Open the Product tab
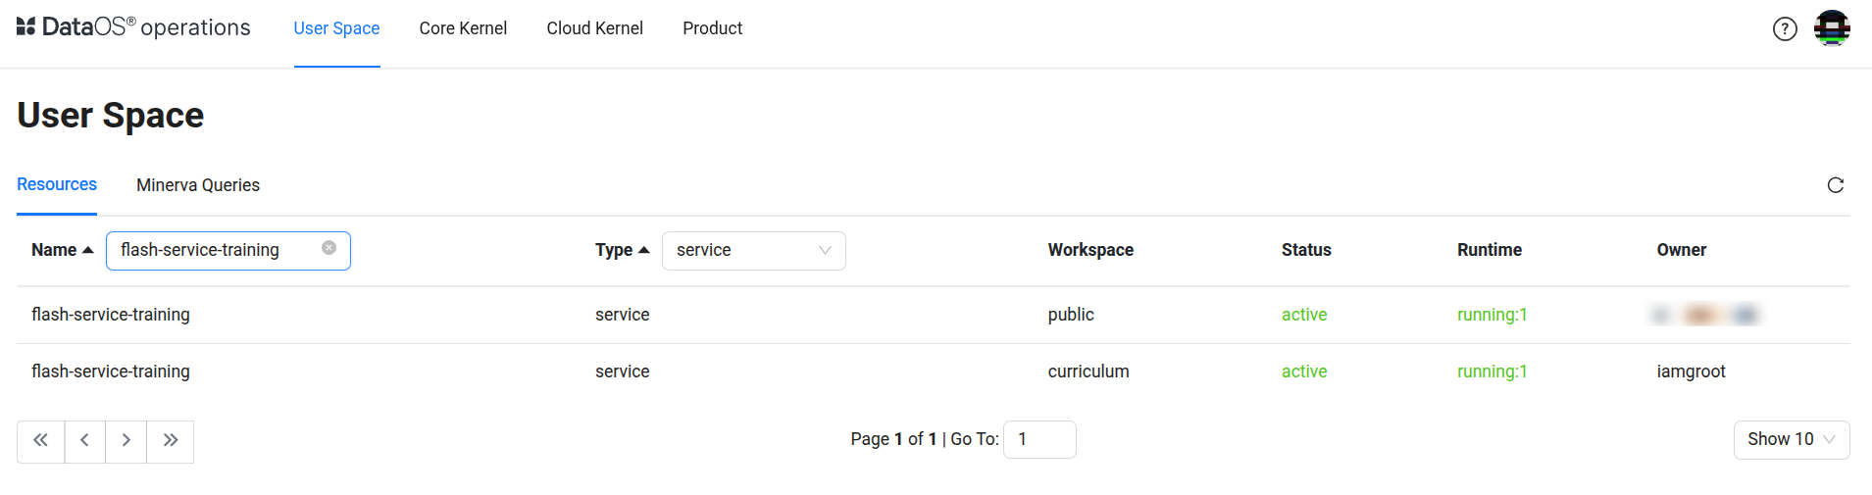1872x495 pixels. [712, 28]
